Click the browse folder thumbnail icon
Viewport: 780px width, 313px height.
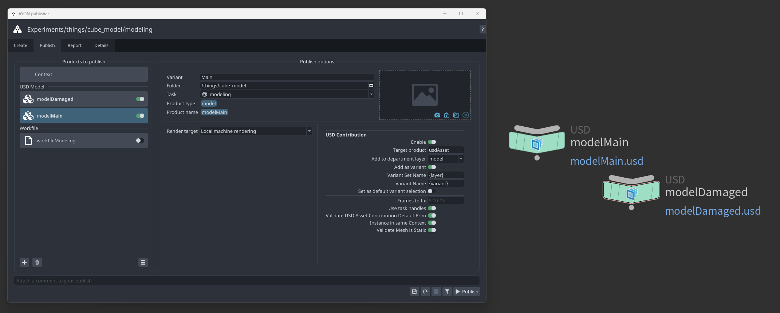coord(456,115)
